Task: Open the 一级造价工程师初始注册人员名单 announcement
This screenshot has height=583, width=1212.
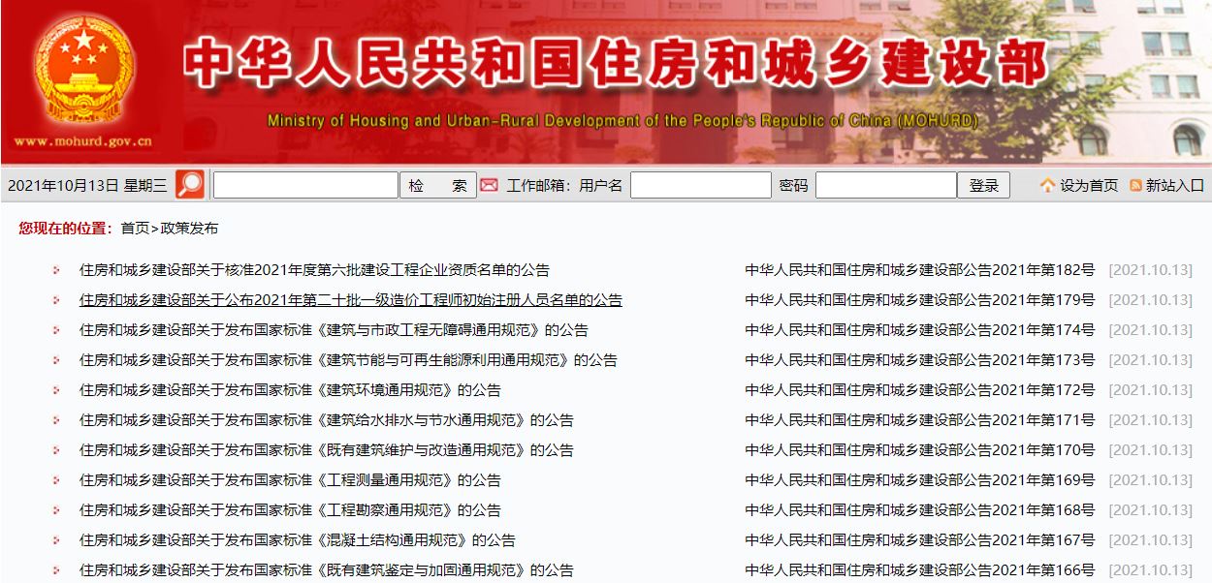Action: [350, 300]
